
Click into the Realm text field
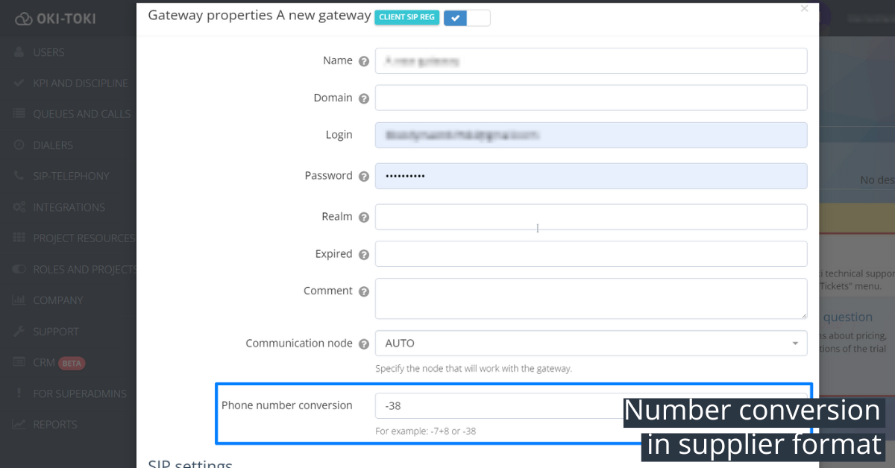[x=591, y=217]
